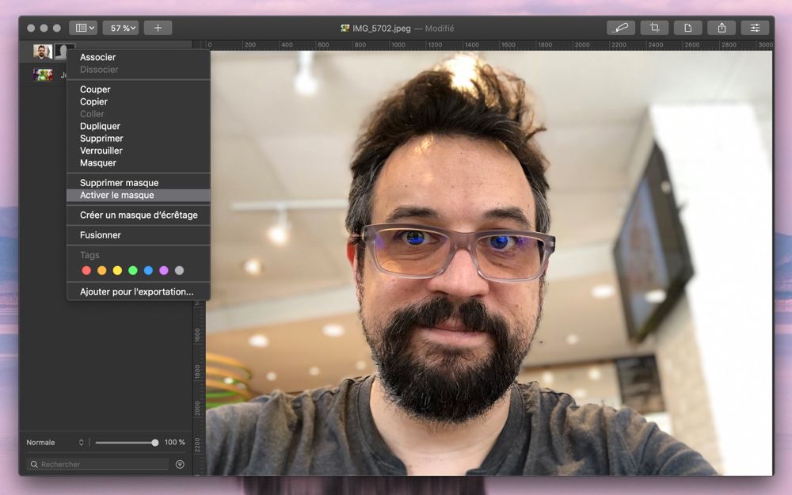
Task: Click the IMG_5702.jpeg window title
Action: pos(382,29)
